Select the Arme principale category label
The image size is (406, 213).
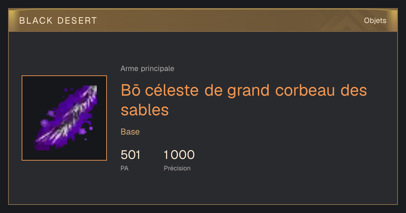[147, 69]
